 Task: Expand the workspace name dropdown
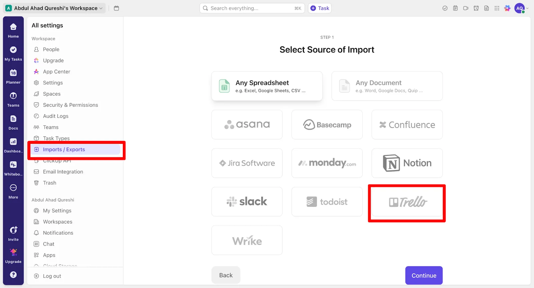pos(54,8)
